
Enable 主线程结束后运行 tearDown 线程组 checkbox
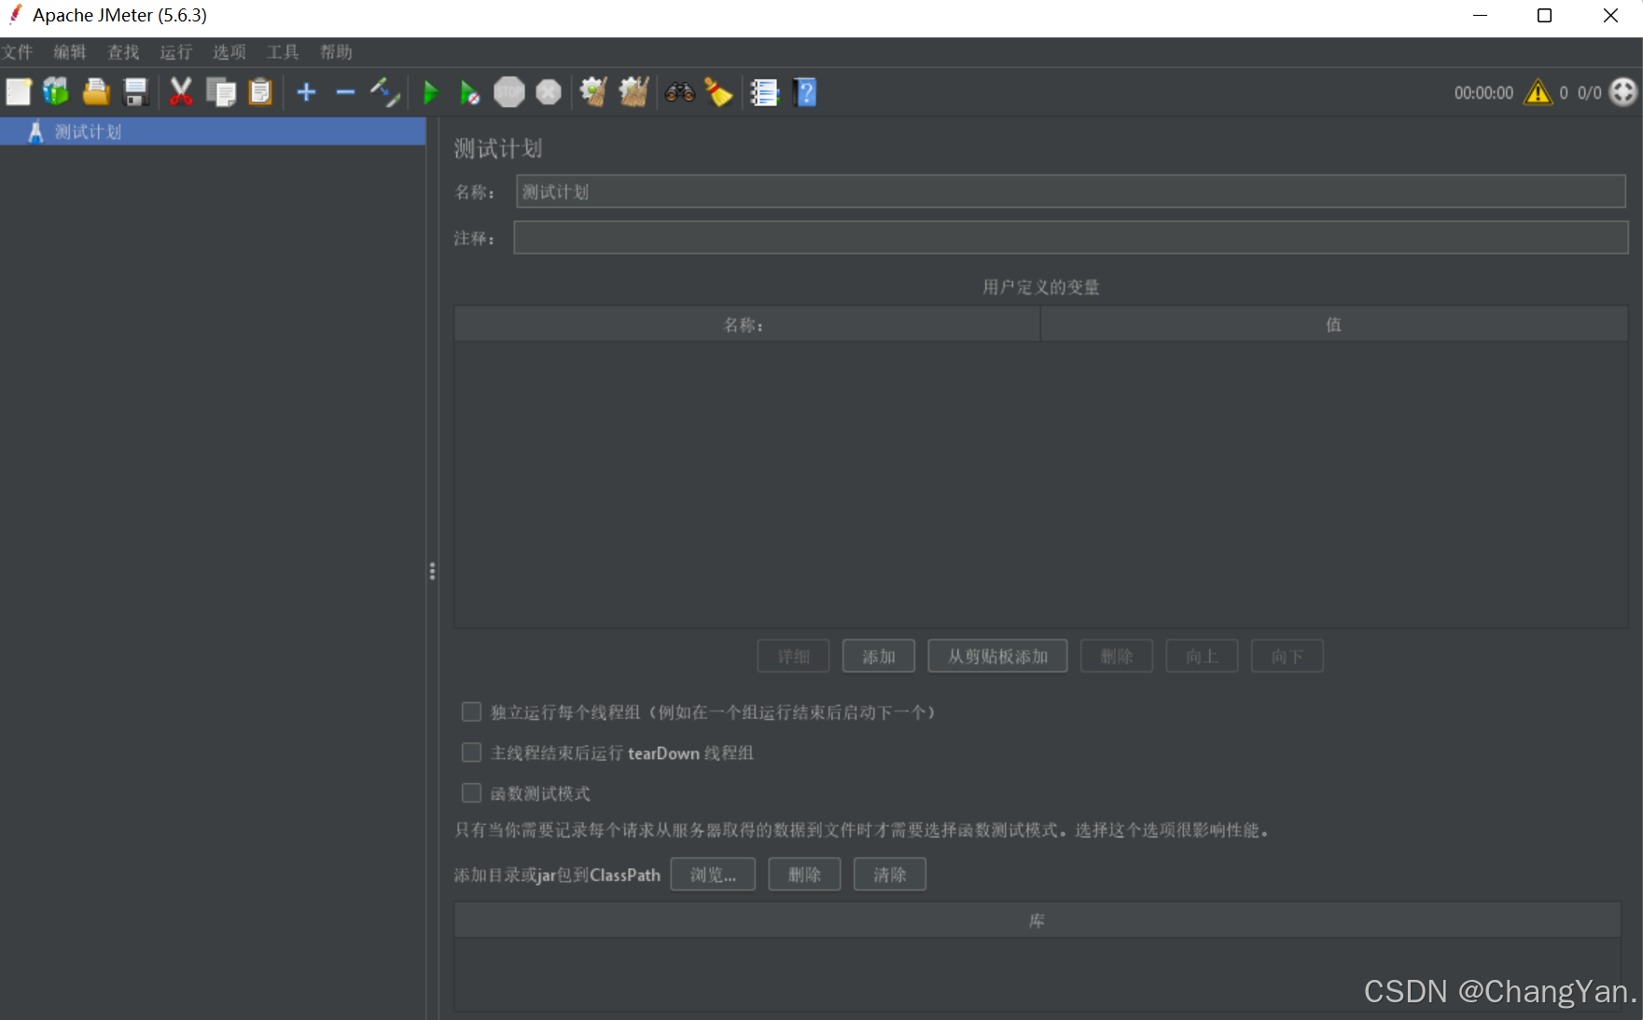(472, 752)
